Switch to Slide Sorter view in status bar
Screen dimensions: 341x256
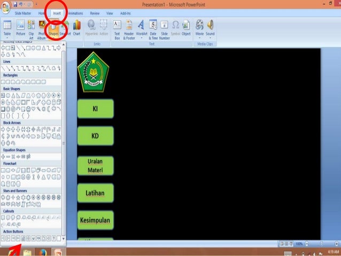click(286, 244)
